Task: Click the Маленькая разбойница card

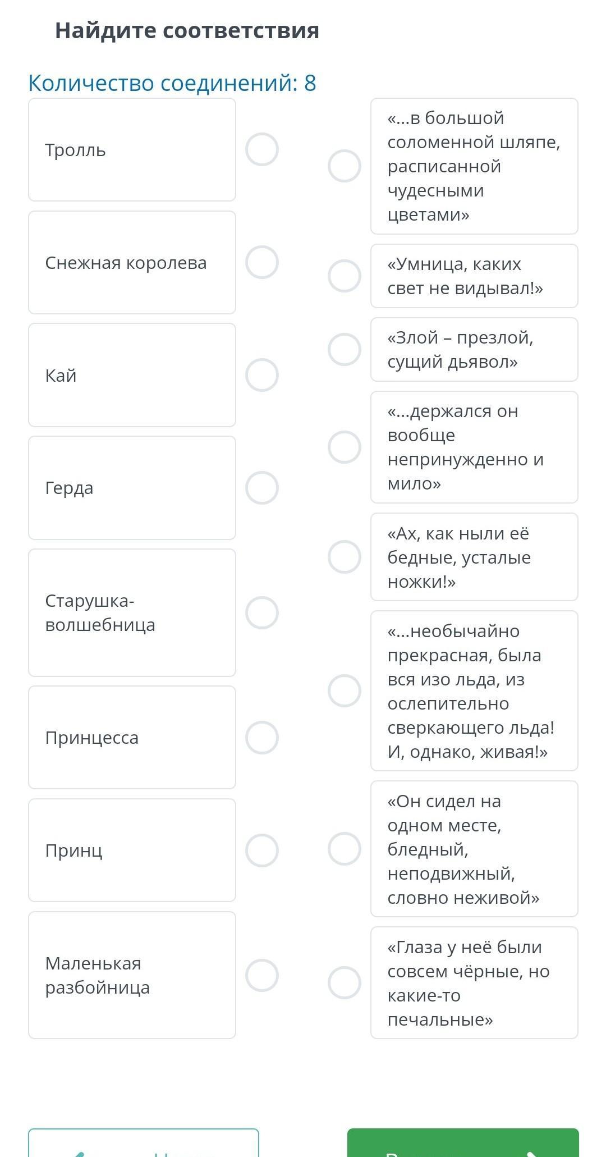Action: point(132,975)
